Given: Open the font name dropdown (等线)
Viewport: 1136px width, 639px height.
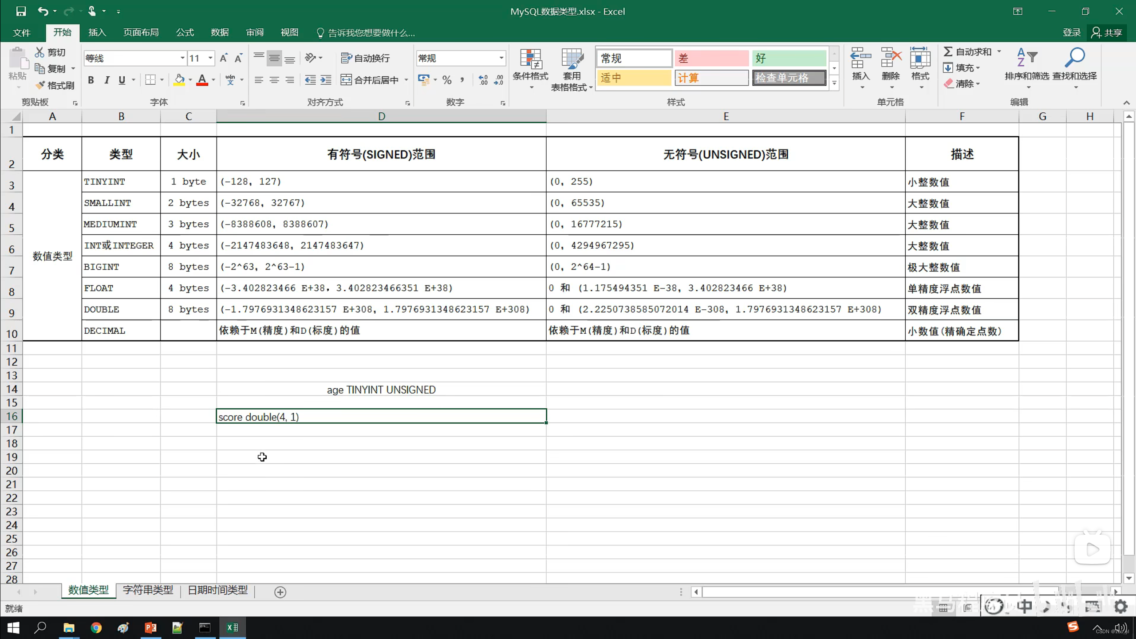Looking at the screenshot, I should 182,58.
